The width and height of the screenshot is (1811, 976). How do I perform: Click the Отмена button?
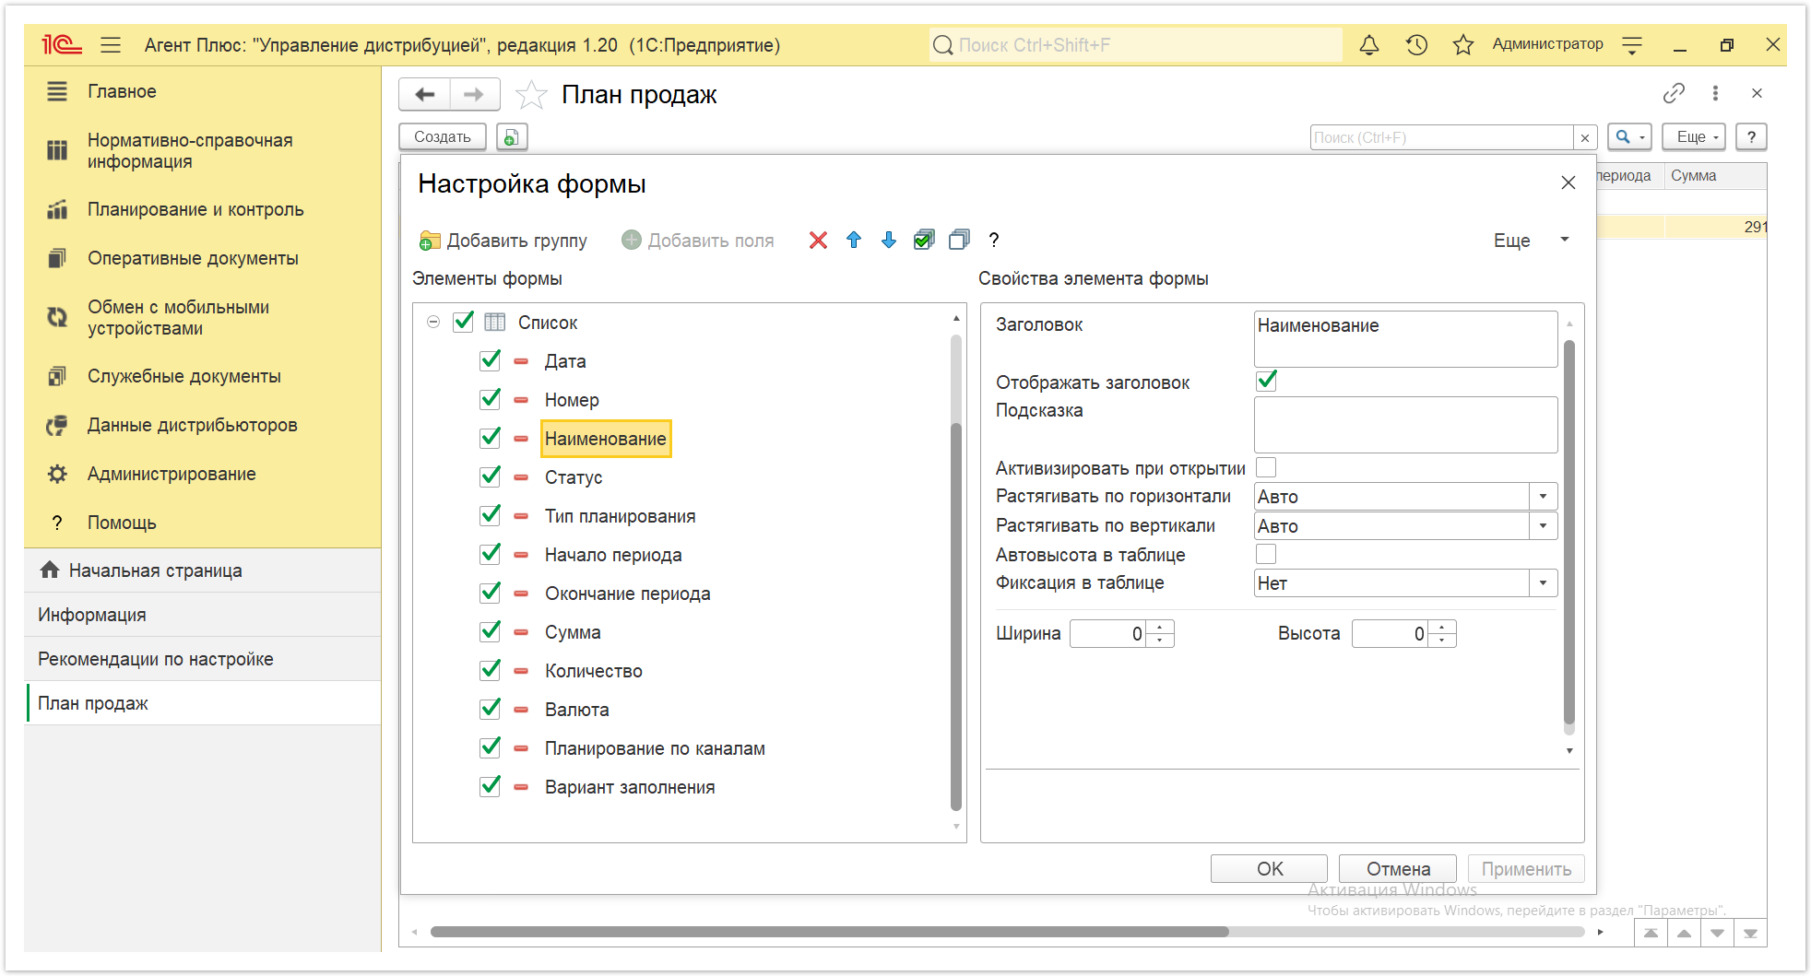point(1398,869)
